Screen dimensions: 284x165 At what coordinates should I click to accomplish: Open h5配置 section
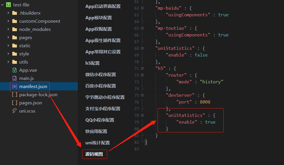(x=92, y=63)
